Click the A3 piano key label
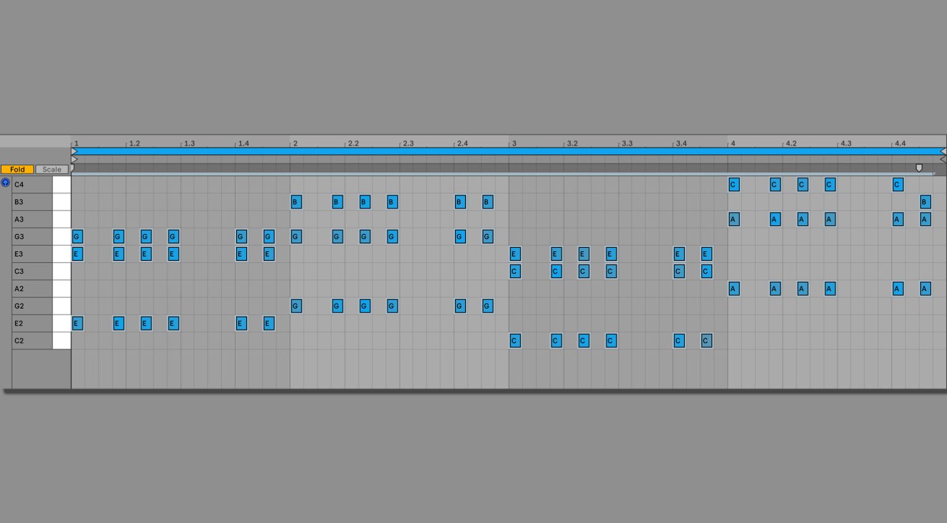Image resolution: width=947 pixels, height=523 pixels. (19, 219)
